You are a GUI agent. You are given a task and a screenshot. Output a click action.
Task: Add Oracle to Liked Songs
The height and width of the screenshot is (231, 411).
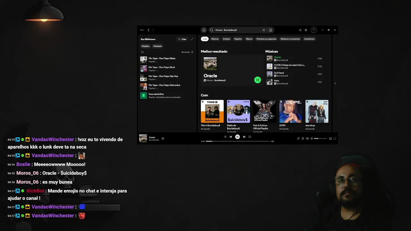[163, 139]
